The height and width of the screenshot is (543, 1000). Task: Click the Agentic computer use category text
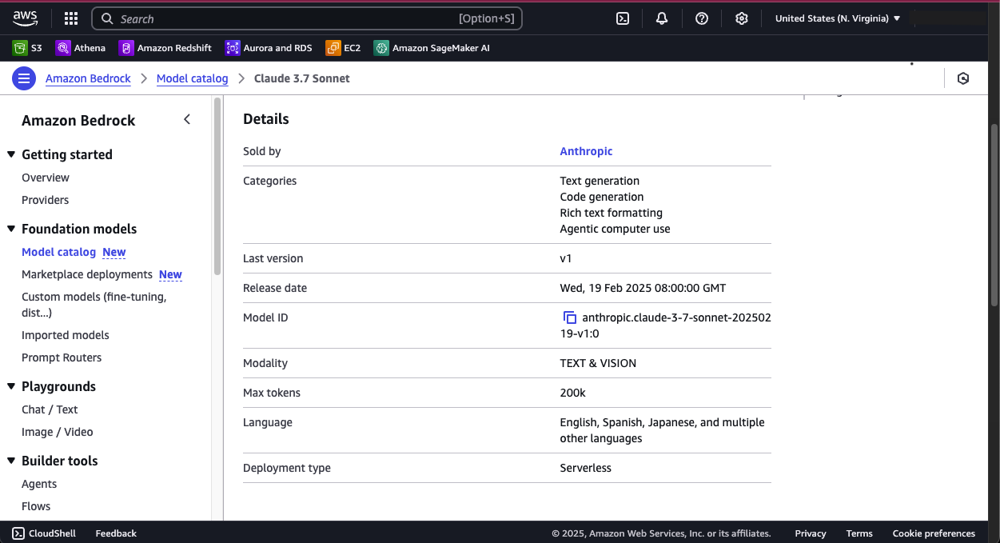pos(615,229)
